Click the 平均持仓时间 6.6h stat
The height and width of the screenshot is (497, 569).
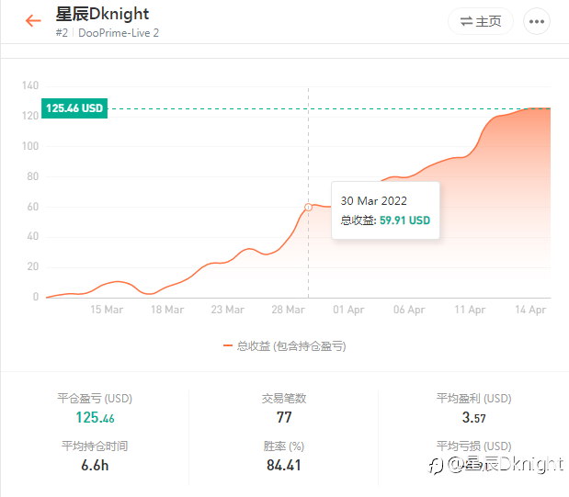pyautogui.click(x=95, y=465)
